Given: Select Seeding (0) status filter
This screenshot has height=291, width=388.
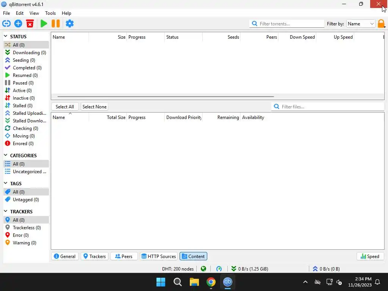Looking at the screenshot, I should click(x=26, y=60).
